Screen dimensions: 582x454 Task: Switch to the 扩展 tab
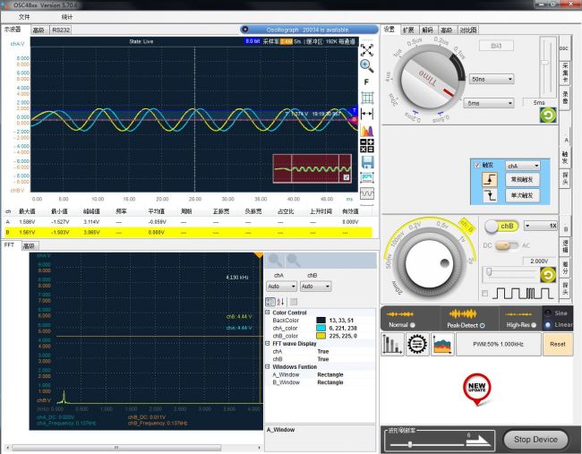tap(408, 30)
